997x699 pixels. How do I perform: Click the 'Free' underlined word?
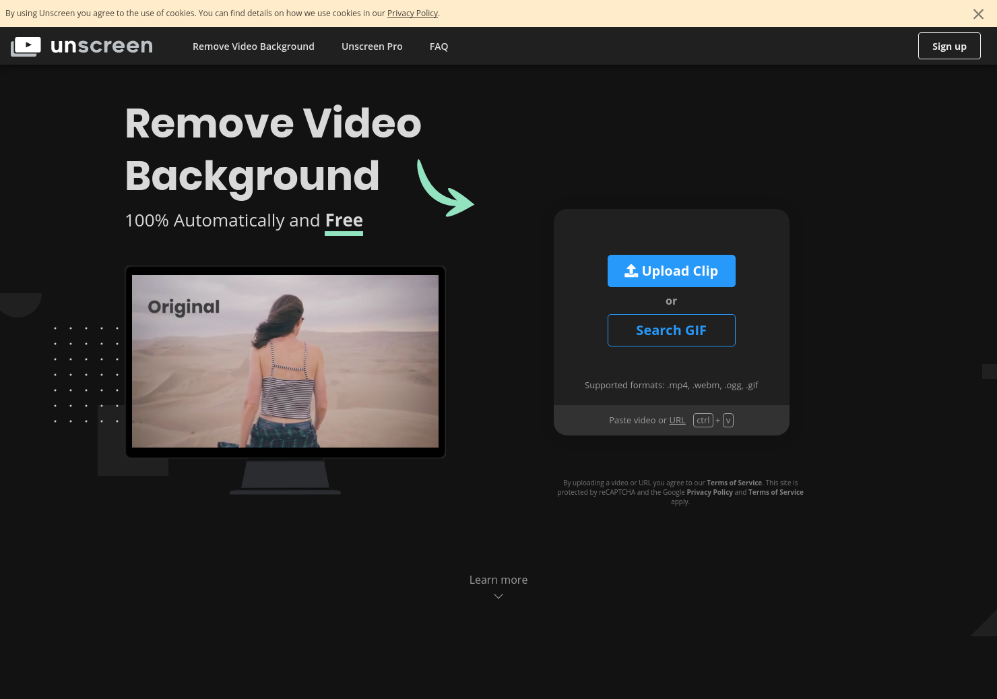[x=344, y=221]
